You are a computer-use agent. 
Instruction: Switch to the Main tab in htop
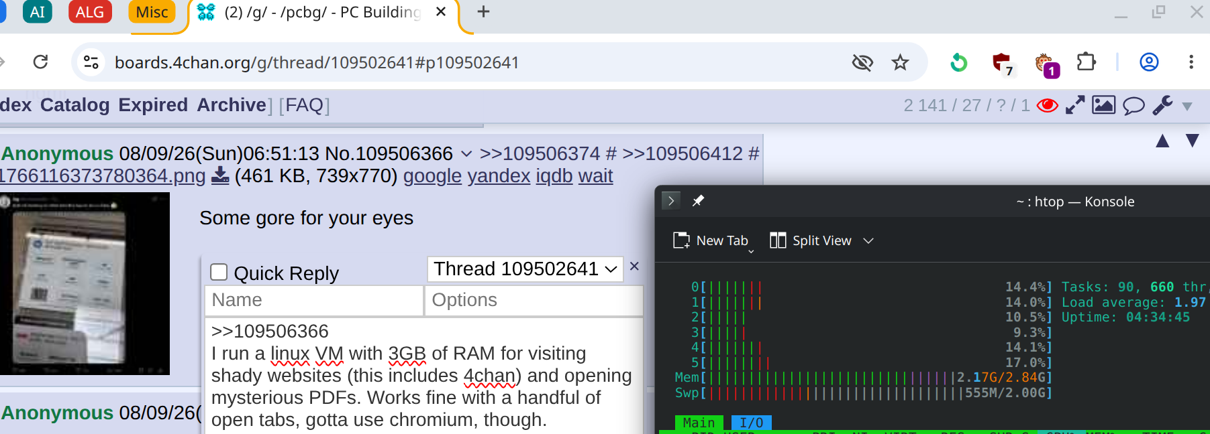(x=699, y=423)
